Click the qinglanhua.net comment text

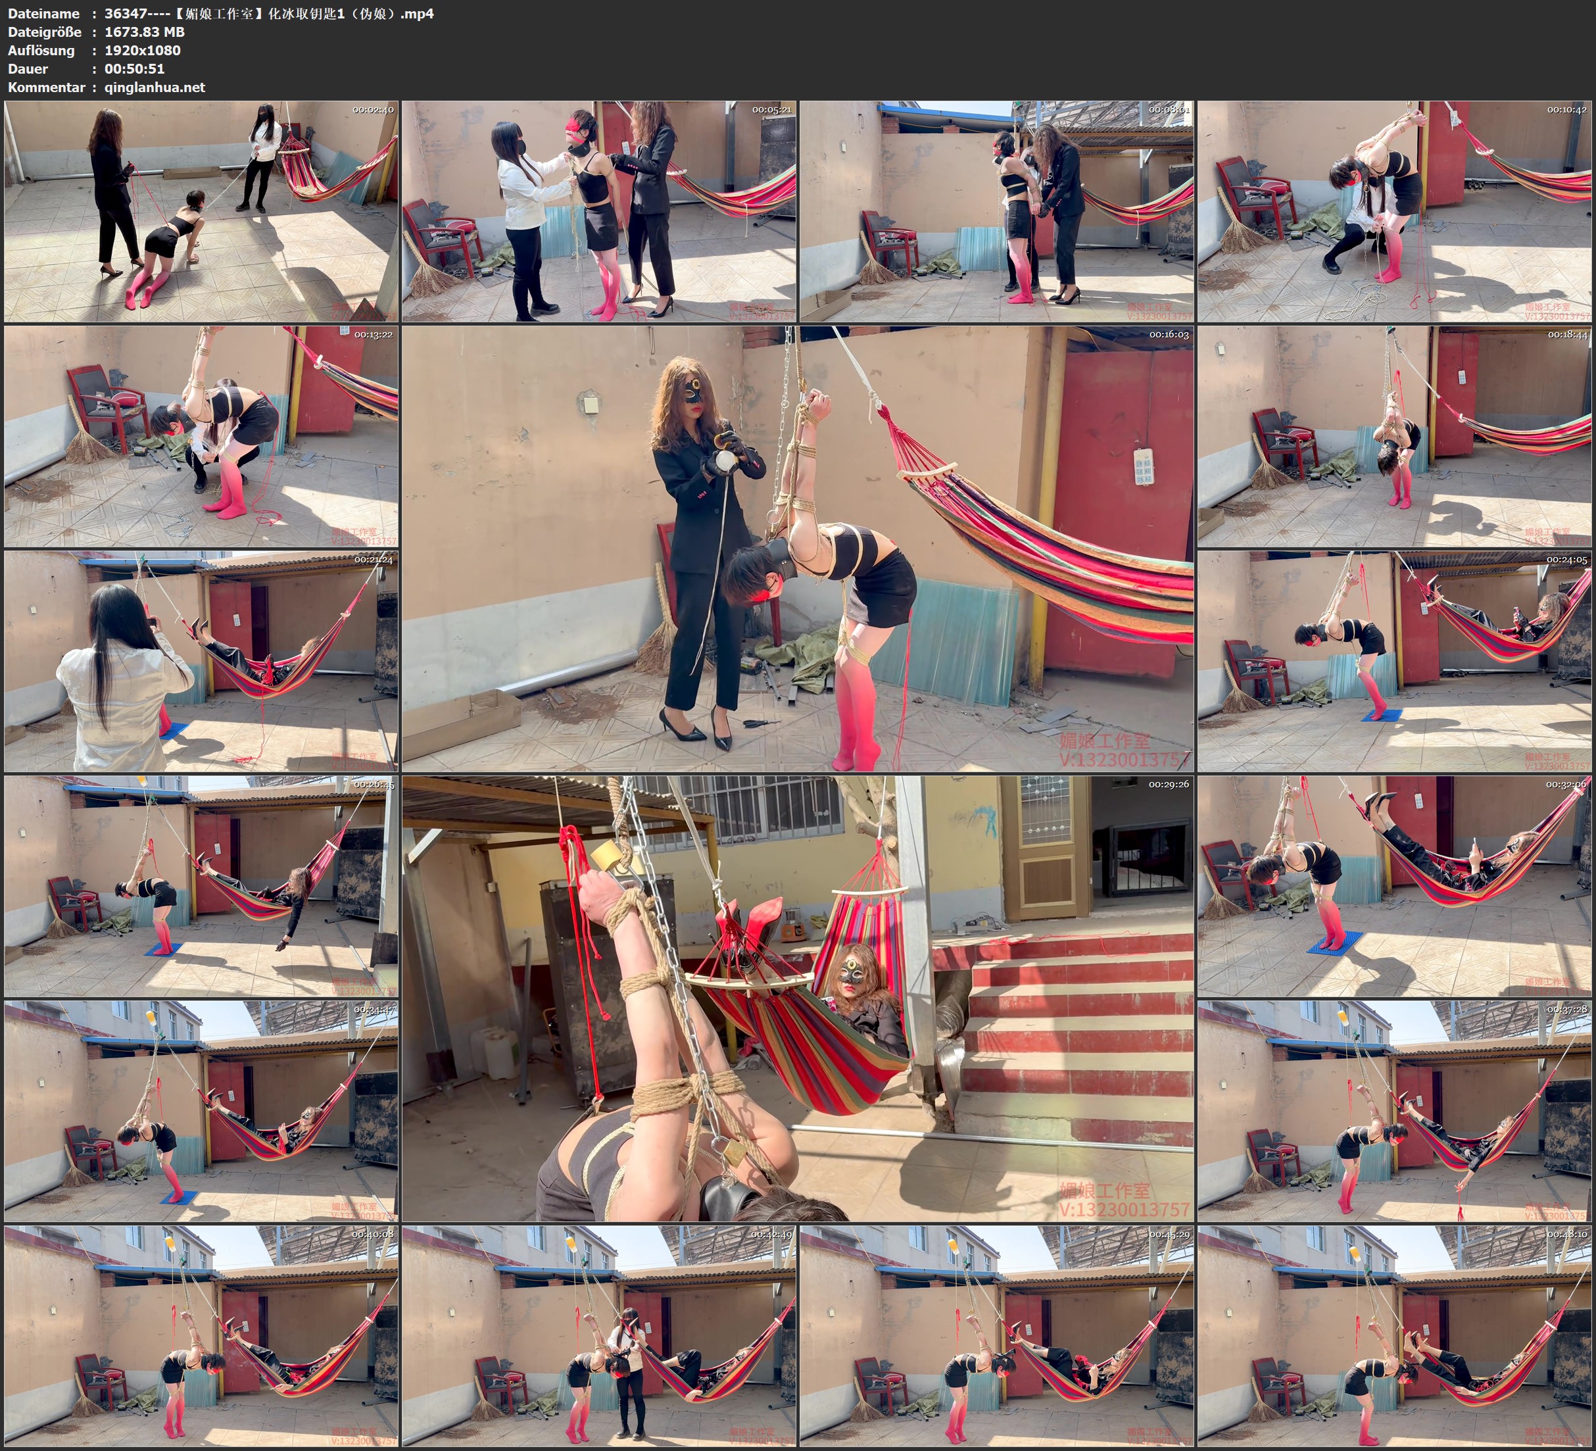click(155, 87)
